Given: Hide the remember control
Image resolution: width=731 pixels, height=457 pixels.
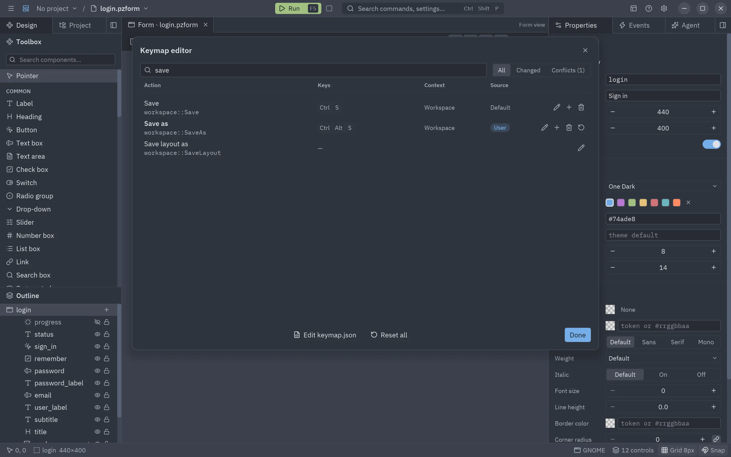Looking at the screenshot, I should tap(97, 359).
